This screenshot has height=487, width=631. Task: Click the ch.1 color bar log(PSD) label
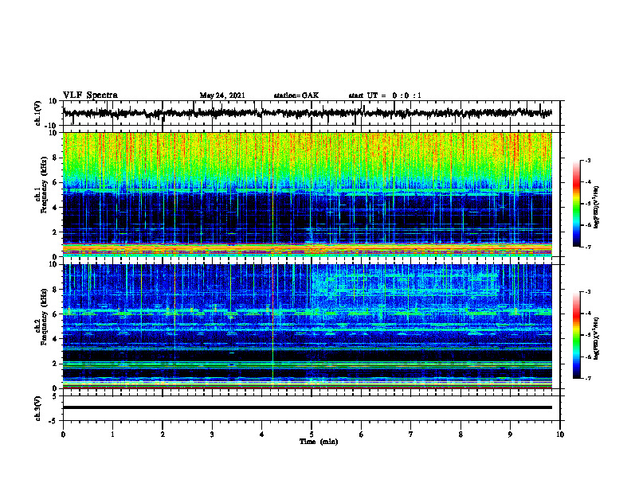[597, 207]
